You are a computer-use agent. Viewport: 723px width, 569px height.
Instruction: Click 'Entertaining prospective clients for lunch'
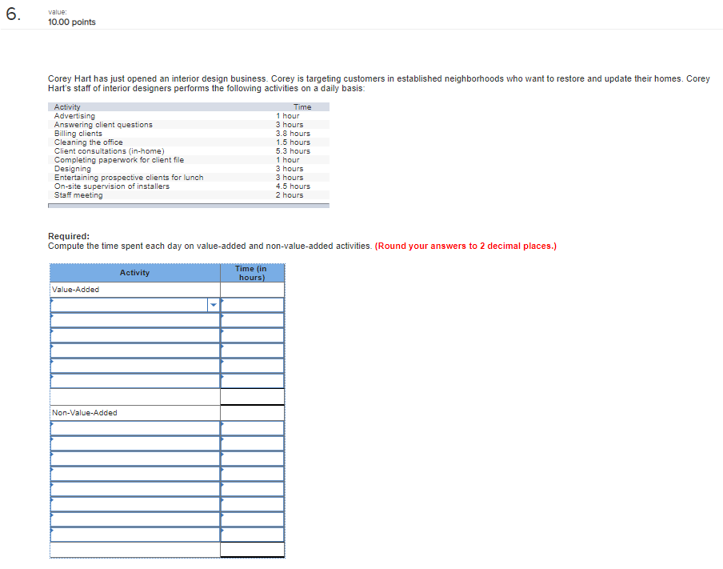(129, 177)
